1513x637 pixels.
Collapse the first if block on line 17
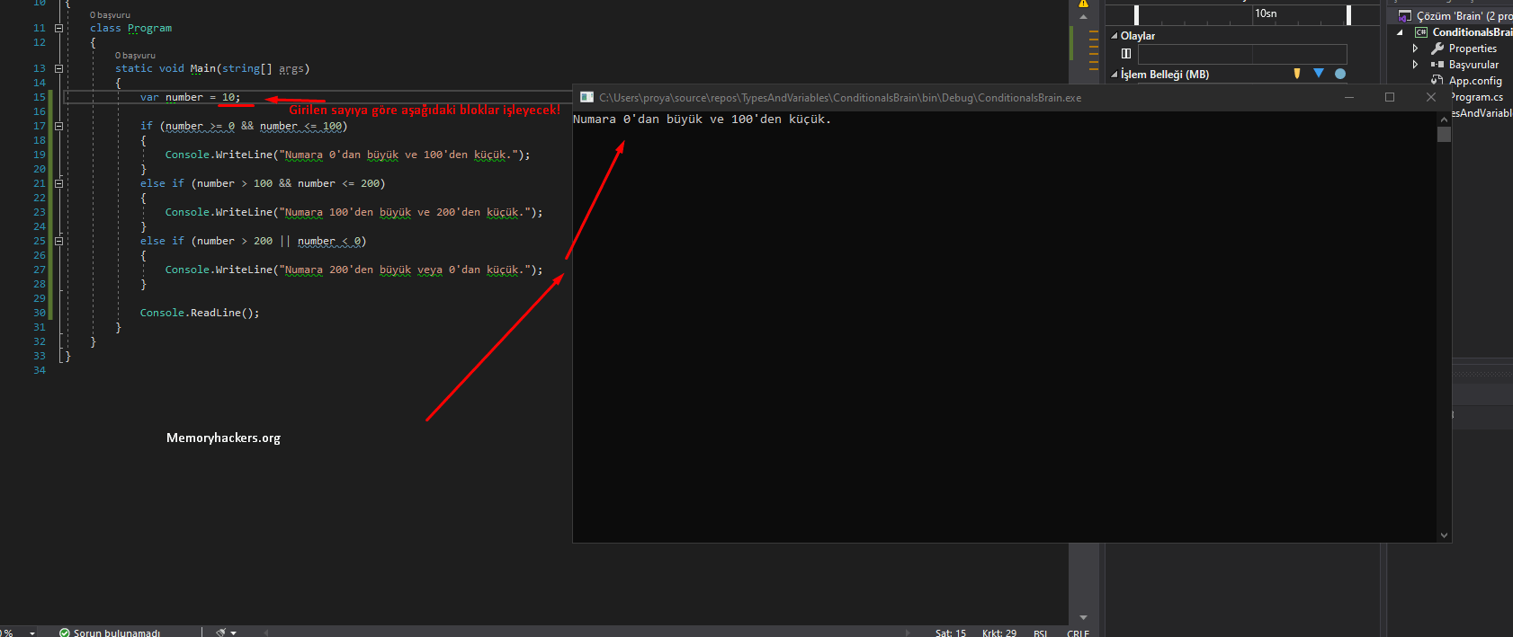pos(58,126)
